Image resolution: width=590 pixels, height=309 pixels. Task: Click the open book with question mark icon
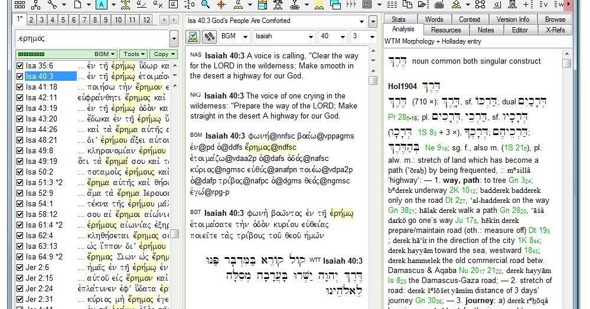click(126, 5)
